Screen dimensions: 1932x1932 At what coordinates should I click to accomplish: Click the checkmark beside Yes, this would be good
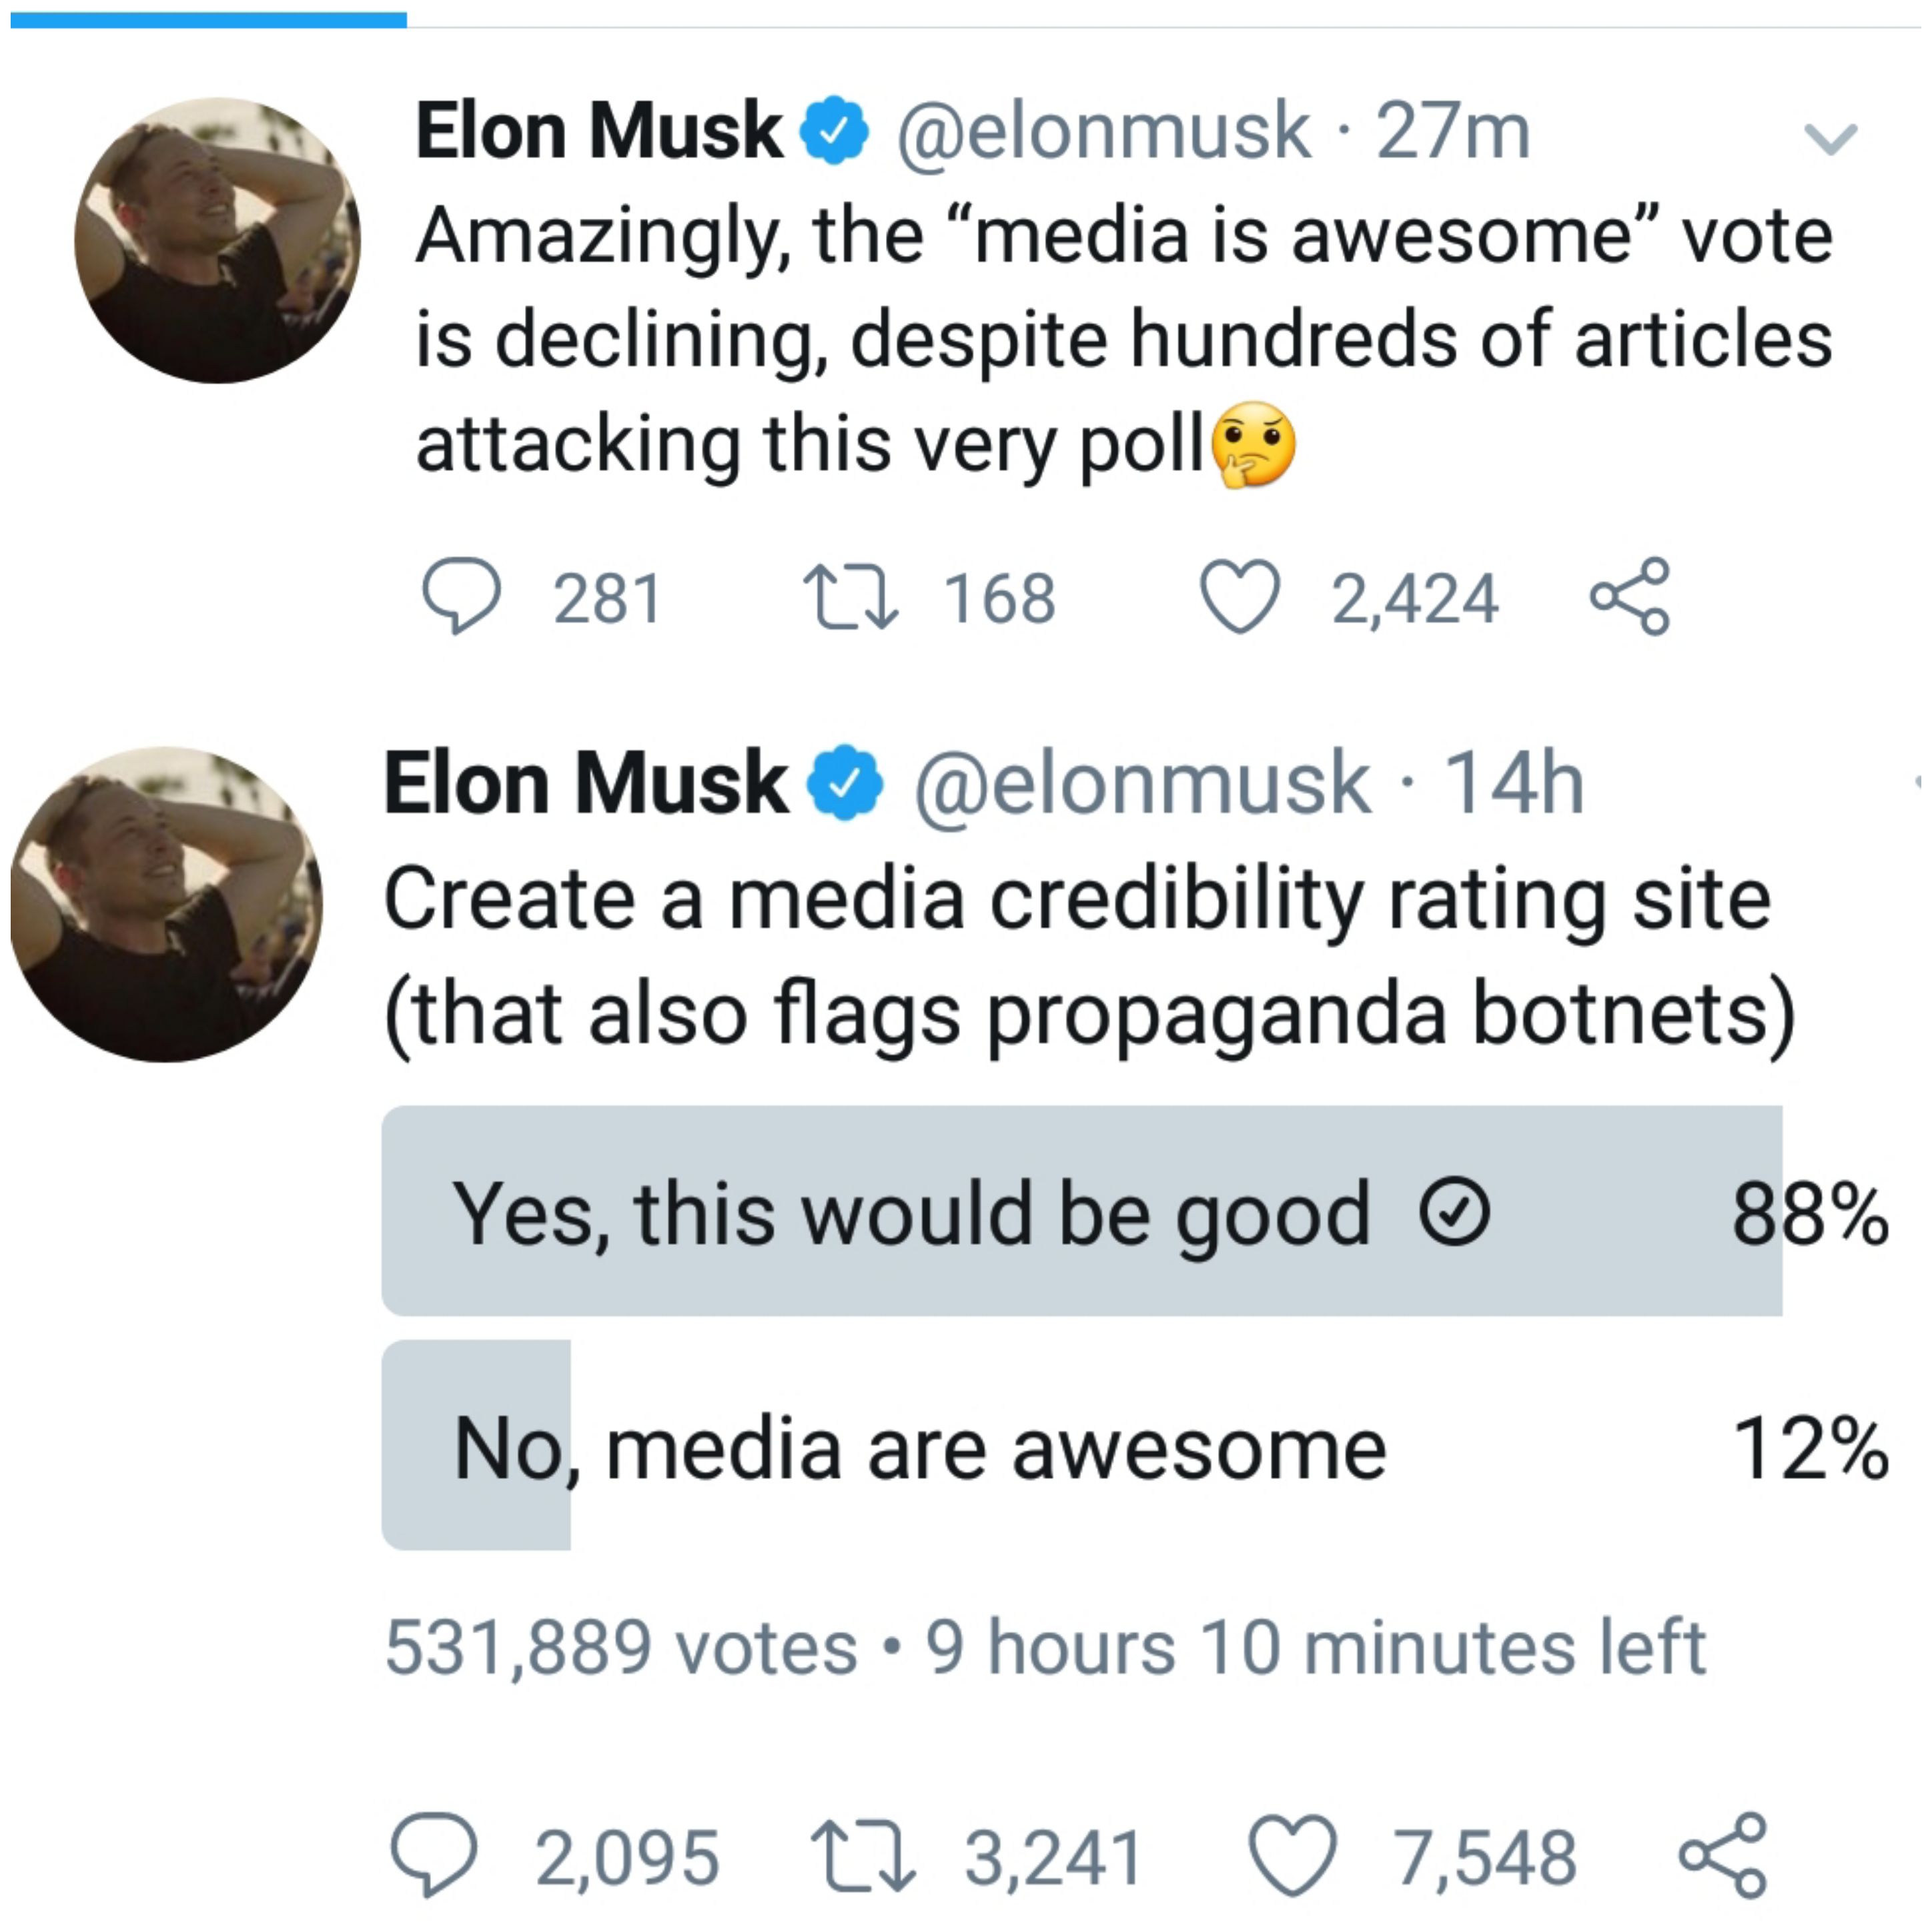point(1455,1212)
